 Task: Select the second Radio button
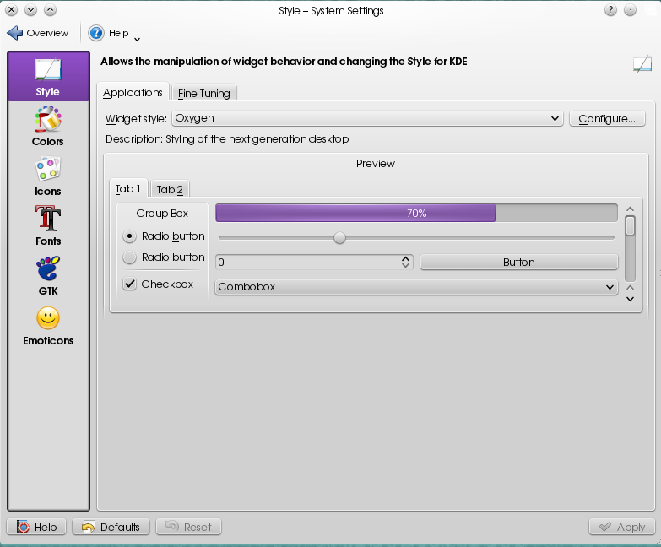[129, 257]
